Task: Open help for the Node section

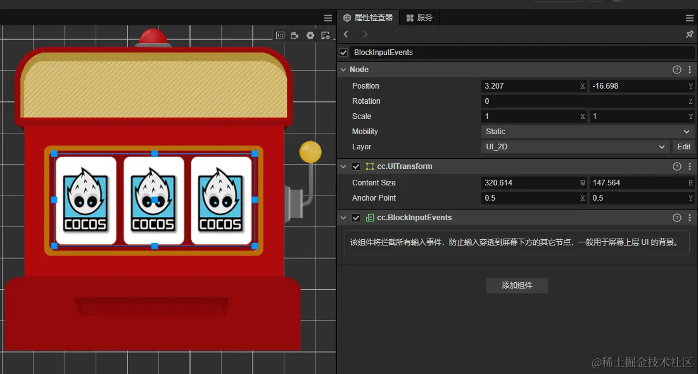Action: point(676,70)
